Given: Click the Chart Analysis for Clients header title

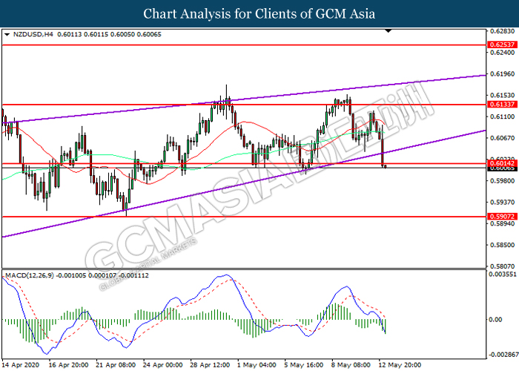Looking at the screenshot, I should click(259, 13).
